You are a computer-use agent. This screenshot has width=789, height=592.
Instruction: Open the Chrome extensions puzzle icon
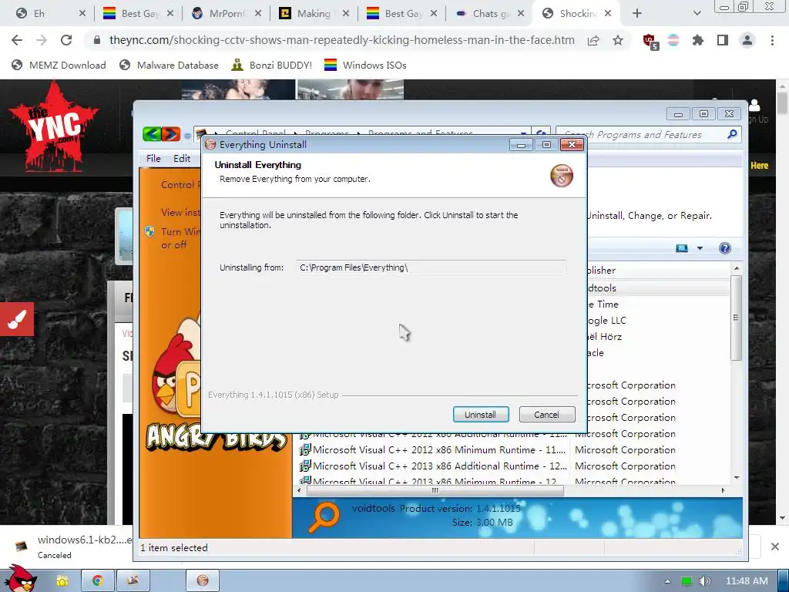coord(698,40)
